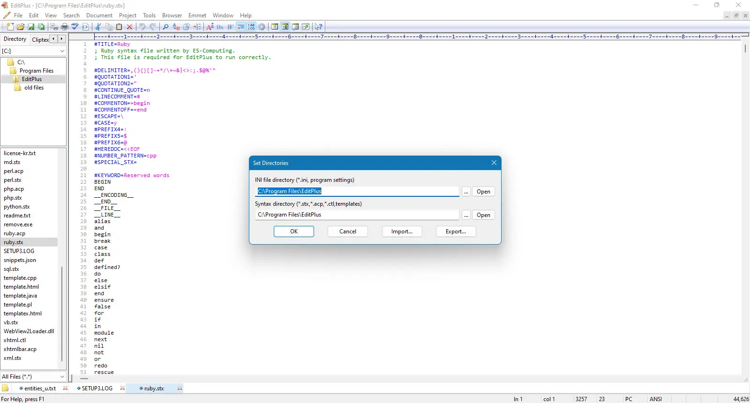The image size is (750, 403).
Task: Select the old files folder in the tree
Action: click(34, 88)
